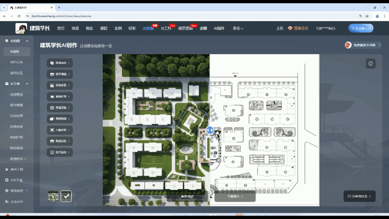This screenshot has height=219, width=389.
Task: Open the browser profile icon
Action: (x=377, y=16)
